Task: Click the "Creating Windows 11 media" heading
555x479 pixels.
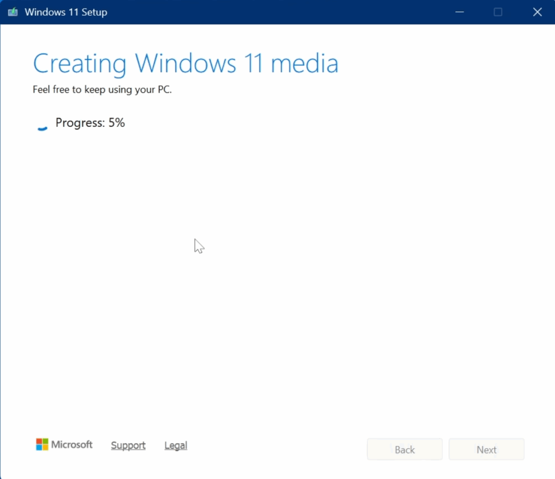Action: click(185, 63)
